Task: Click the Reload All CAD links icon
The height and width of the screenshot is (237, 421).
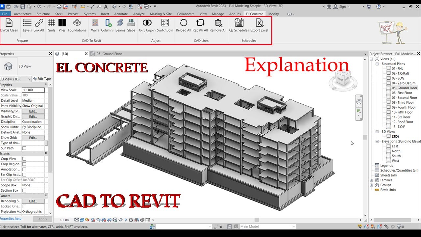Action: pyautogui.click(x=184, y=25)
